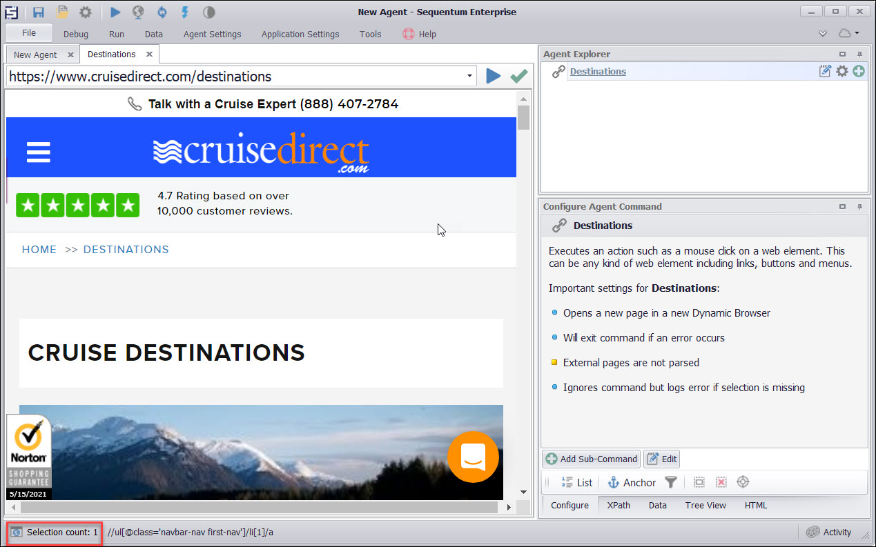Click the crosshair target icon in selection toolbar
Screen dimensions: 876x547
click(x=743, y=482)
